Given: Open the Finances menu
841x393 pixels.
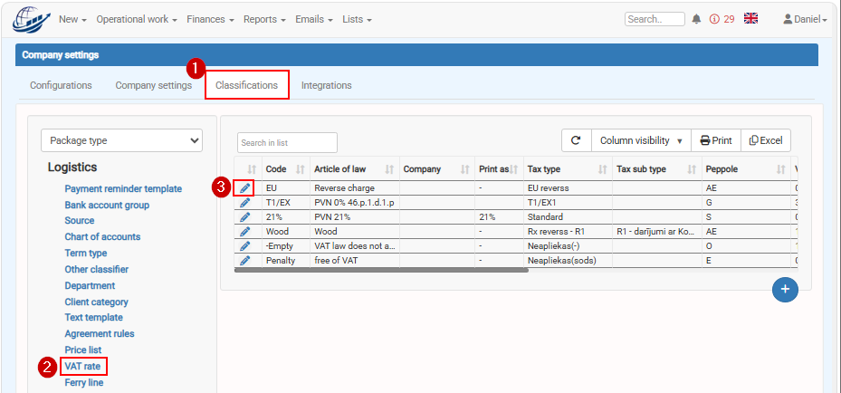Looking at the screenshot, I should coord(210,19).
